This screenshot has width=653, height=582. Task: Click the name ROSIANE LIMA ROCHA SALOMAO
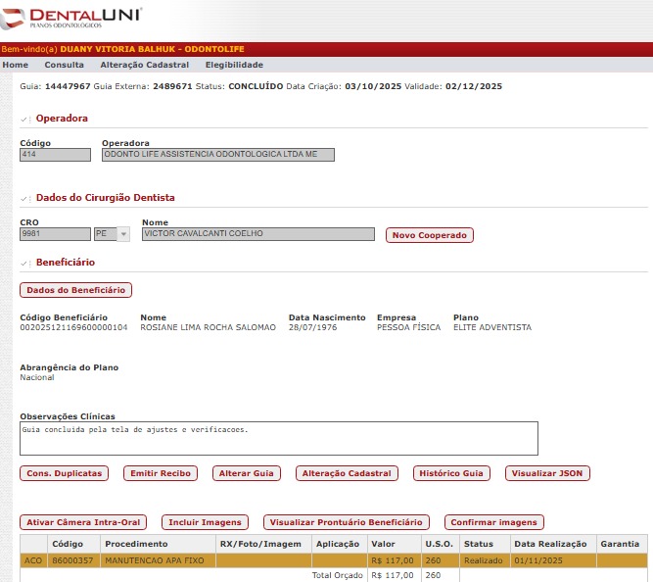coord(208,327)
